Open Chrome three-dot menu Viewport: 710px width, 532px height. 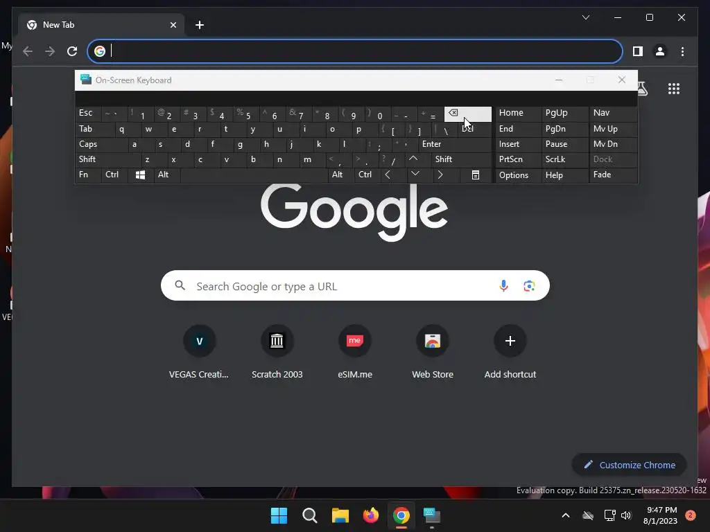pyautogui.click(x=682, y=51)
